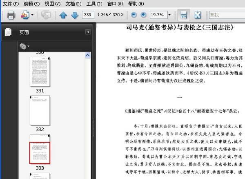
Task: Click thumbnail scrollbar up arrow
Action: [x=88, y=55]
